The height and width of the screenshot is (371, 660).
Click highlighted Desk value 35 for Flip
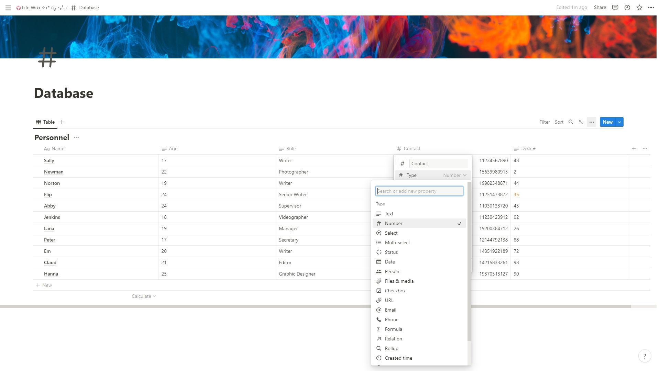tap(516, 194)
